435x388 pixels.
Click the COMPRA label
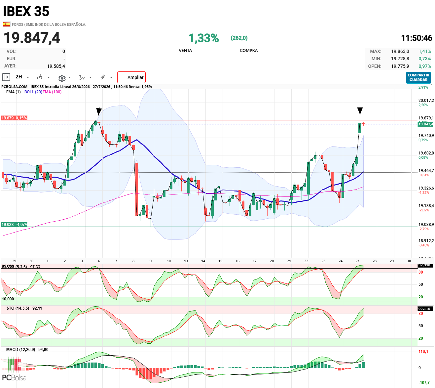click(249, 51)
